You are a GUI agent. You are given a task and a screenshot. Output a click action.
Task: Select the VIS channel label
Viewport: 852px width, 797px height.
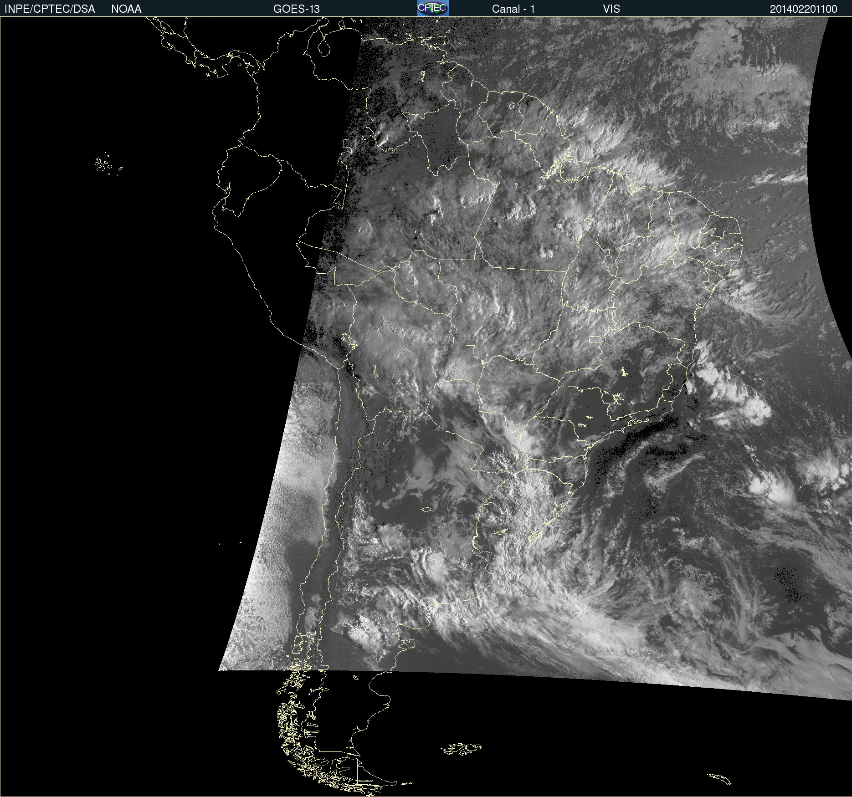tap(611, 9)
